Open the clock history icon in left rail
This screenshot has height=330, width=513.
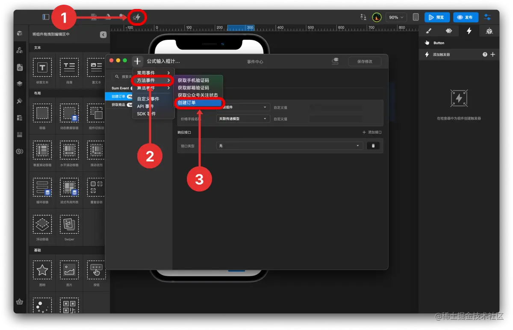20,151
